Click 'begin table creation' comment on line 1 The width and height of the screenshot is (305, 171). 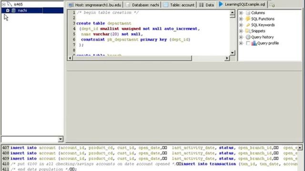tap(108, 12)
